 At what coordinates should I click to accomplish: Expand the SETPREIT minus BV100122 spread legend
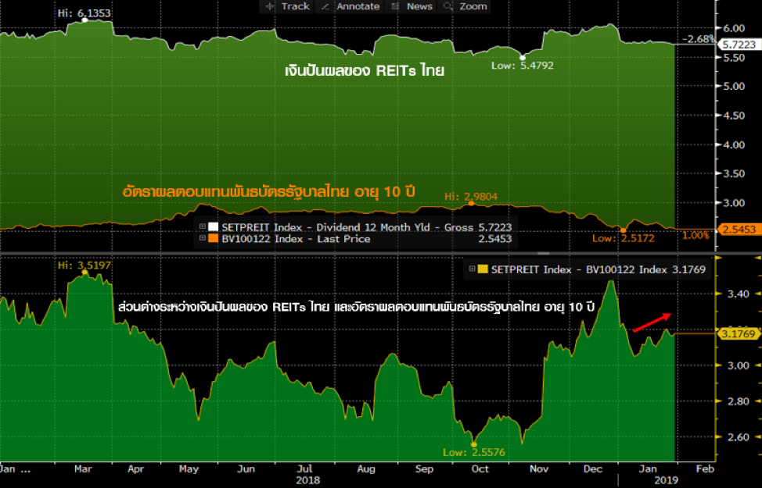pos(471,269)
